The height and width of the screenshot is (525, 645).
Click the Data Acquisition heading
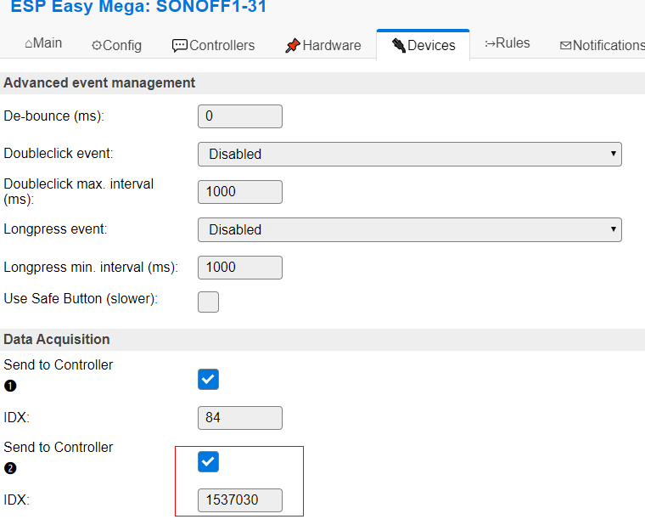coord(57,339)
